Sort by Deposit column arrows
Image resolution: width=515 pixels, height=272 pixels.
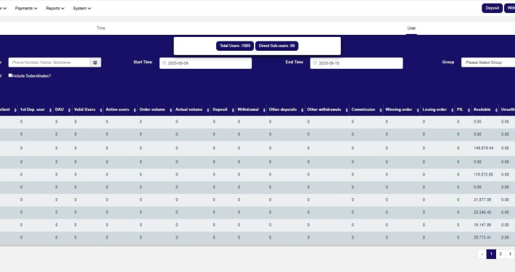click(233, 110)
